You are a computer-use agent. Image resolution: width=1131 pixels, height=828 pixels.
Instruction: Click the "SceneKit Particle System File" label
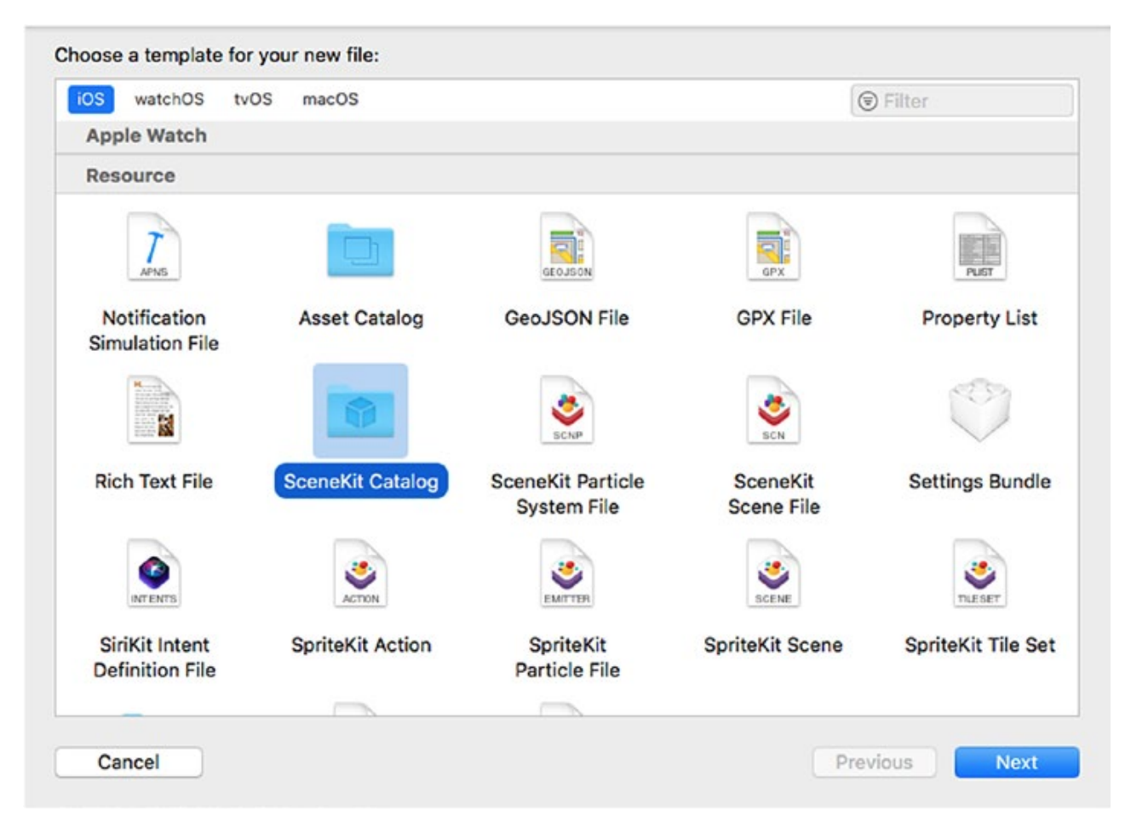(567, 494)
